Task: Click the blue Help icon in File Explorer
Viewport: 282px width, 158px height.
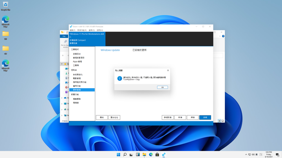Action: pyautogui.click(x=223, y=36)
